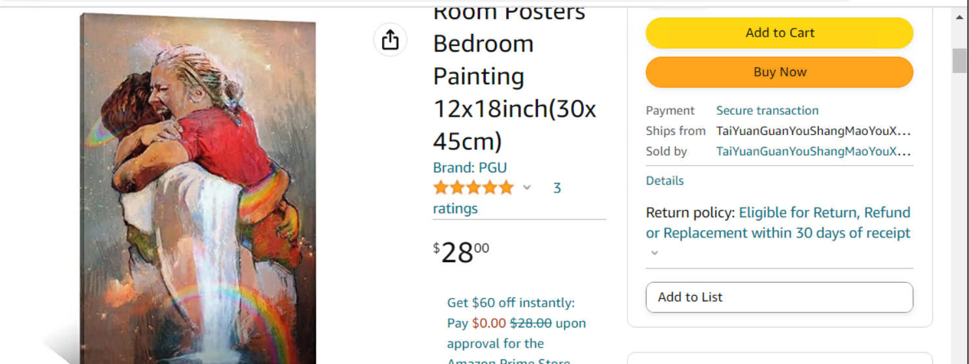Open the 3 ratings link
Image resolution: width=969 pixels, height=364 pixels.
tap(556, 189)
